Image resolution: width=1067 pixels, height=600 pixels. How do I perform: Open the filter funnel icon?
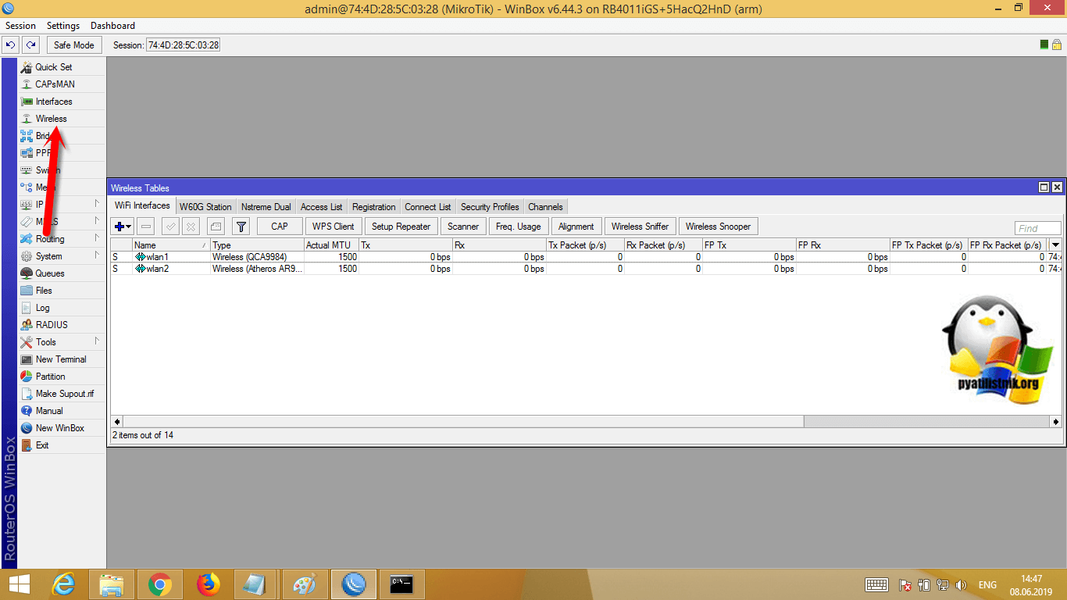click(x=241, y=227)
